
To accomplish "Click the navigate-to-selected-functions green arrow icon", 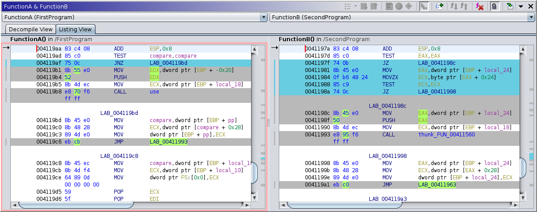I will coord(510,6).
